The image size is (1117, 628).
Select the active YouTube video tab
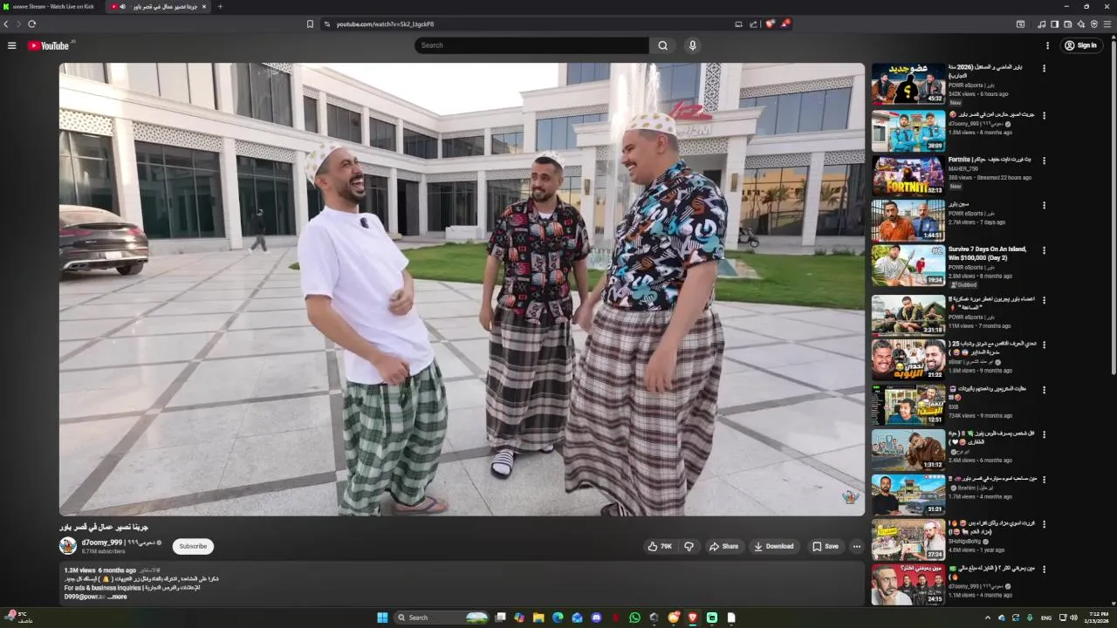[159, 6]
